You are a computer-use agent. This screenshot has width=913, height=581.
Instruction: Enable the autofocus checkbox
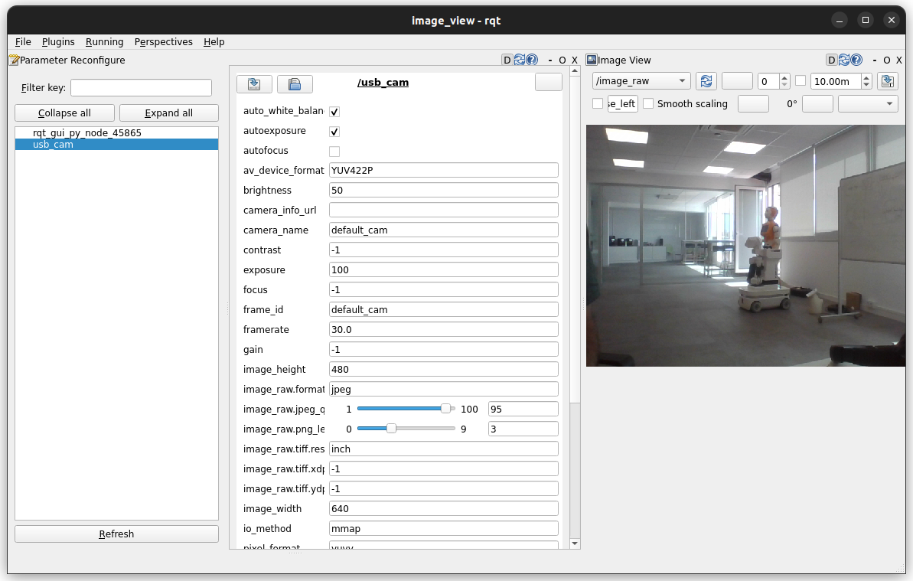[x=334, y=152]
